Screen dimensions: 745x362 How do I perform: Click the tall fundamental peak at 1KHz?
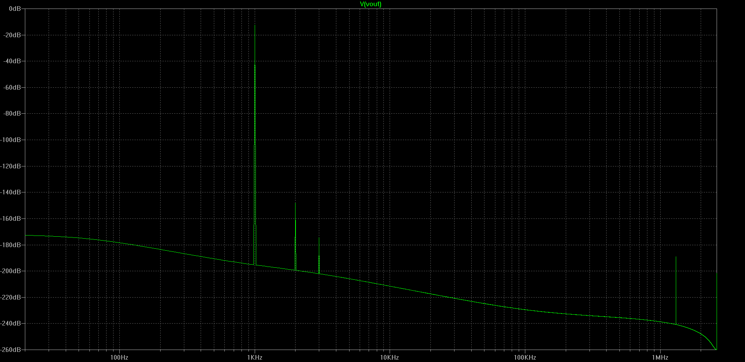tap(255, 145)
